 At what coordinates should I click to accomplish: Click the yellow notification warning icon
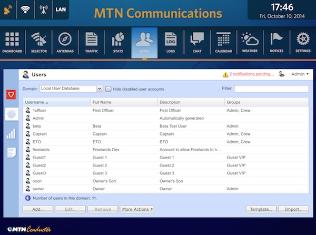(x=225, y=75)
